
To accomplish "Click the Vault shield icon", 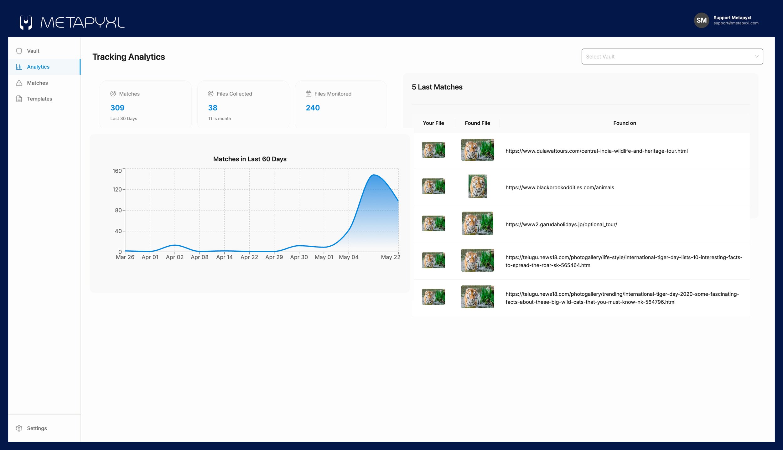I will point(19,51).
